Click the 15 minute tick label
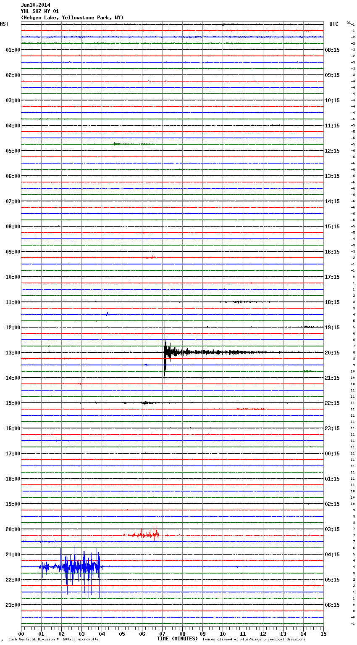 pos(323,634)
